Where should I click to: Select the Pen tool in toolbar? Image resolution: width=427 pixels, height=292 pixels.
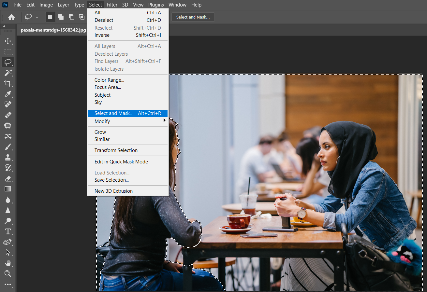coord(8,242)
